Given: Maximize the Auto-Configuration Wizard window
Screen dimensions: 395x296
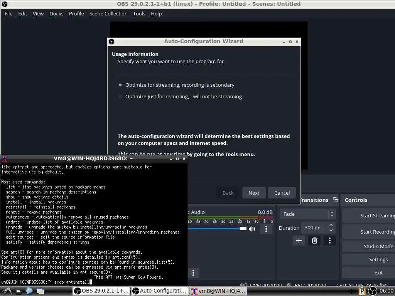Looking at the screenshot, I should [290, 42].
